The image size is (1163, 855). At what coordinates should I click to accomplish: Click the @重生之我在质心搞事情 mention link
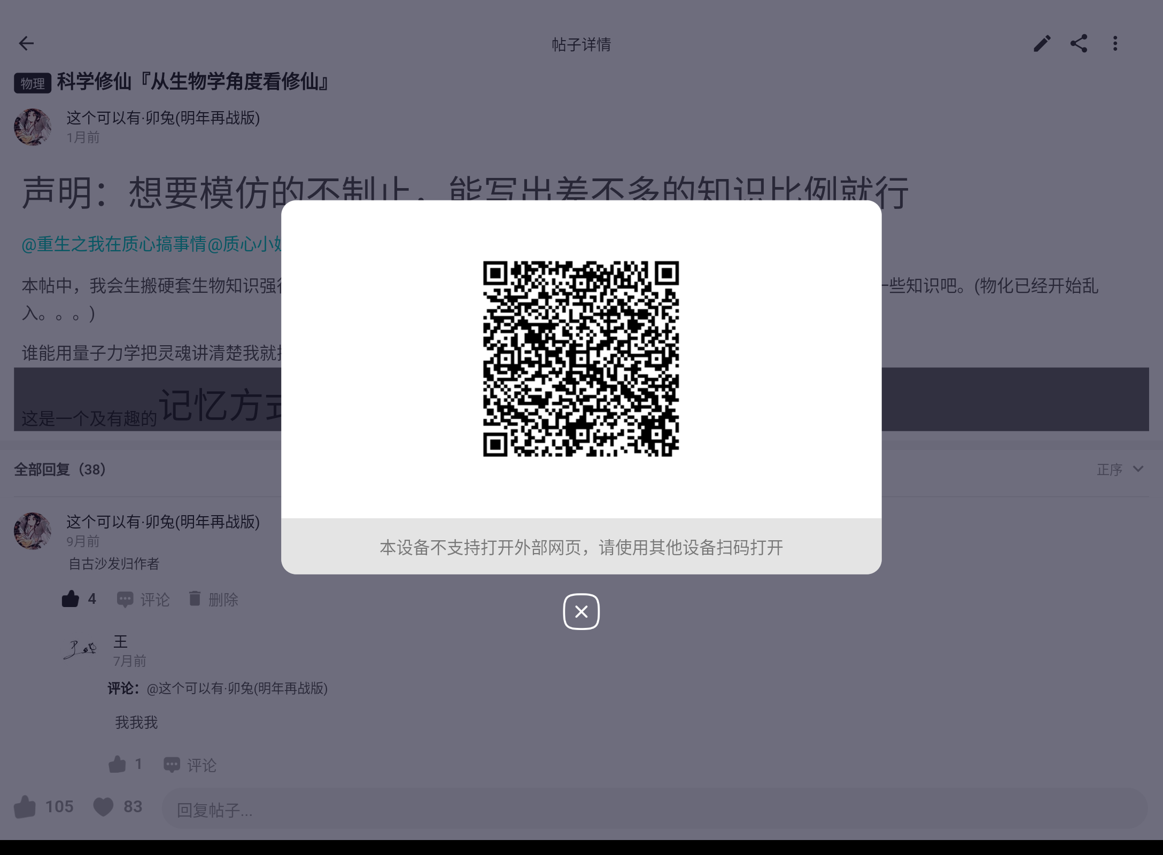coord(113,244)
